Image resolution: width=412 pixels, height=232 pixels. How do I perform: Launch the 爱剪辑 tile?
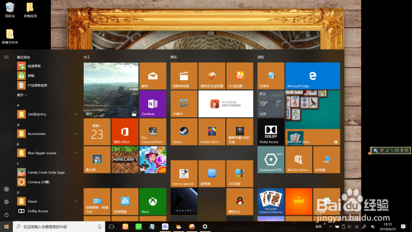[x=212, y=173]
